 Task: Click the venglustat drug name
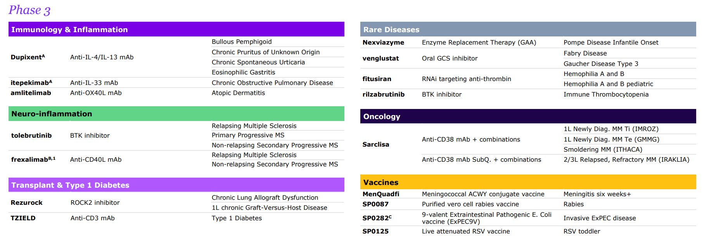380,58
